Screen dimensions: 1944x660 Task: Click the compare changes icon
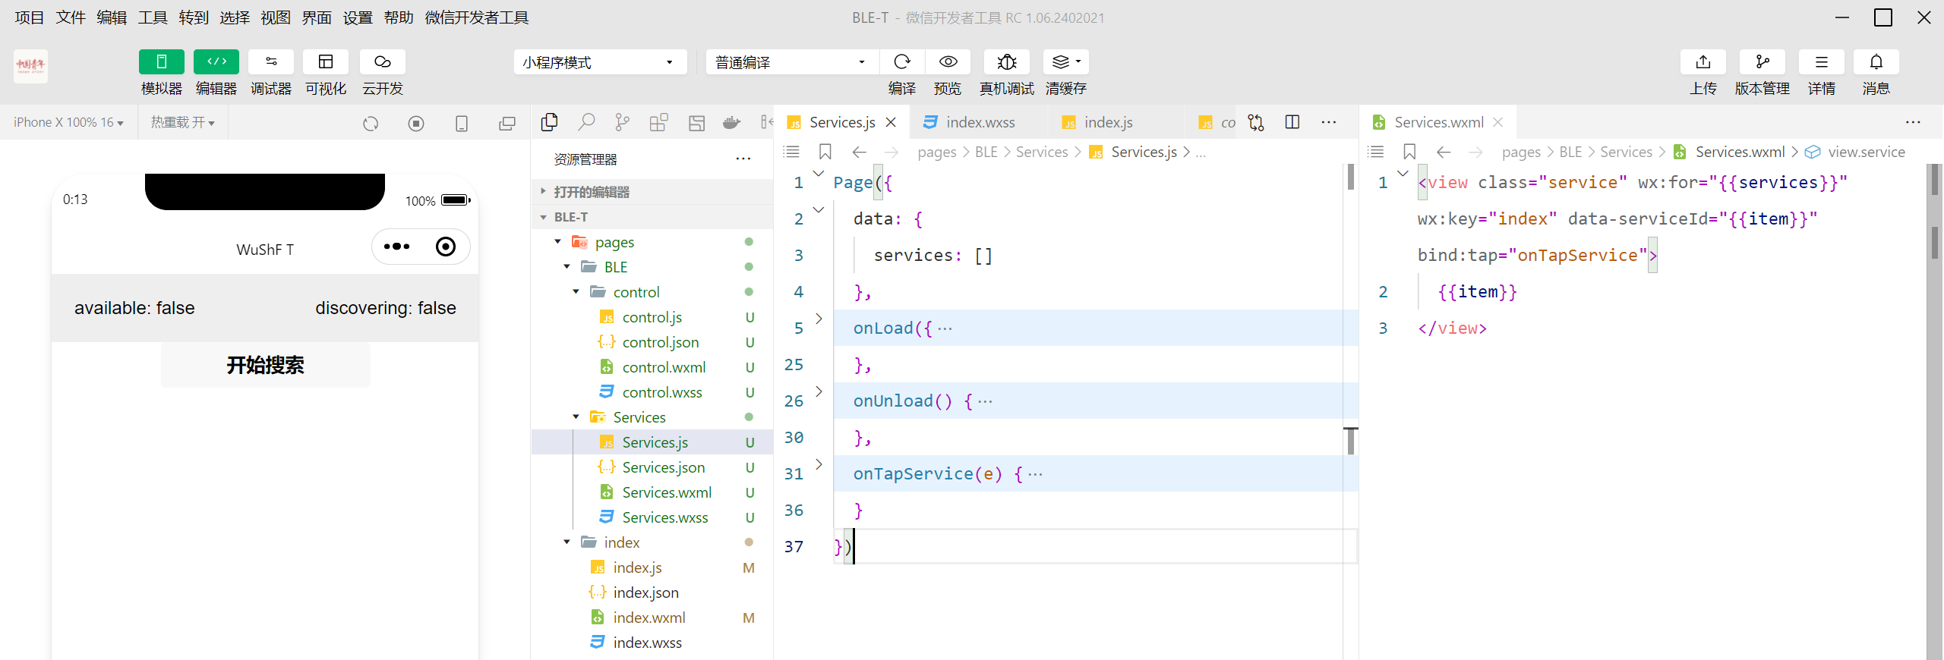pyautogui.click(x=1256, y=122)
